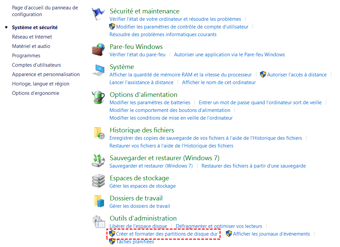
Task: Click Enregistrer des copies de sauvegarde link
Action: pyautogui.click(x=205, y=138)
